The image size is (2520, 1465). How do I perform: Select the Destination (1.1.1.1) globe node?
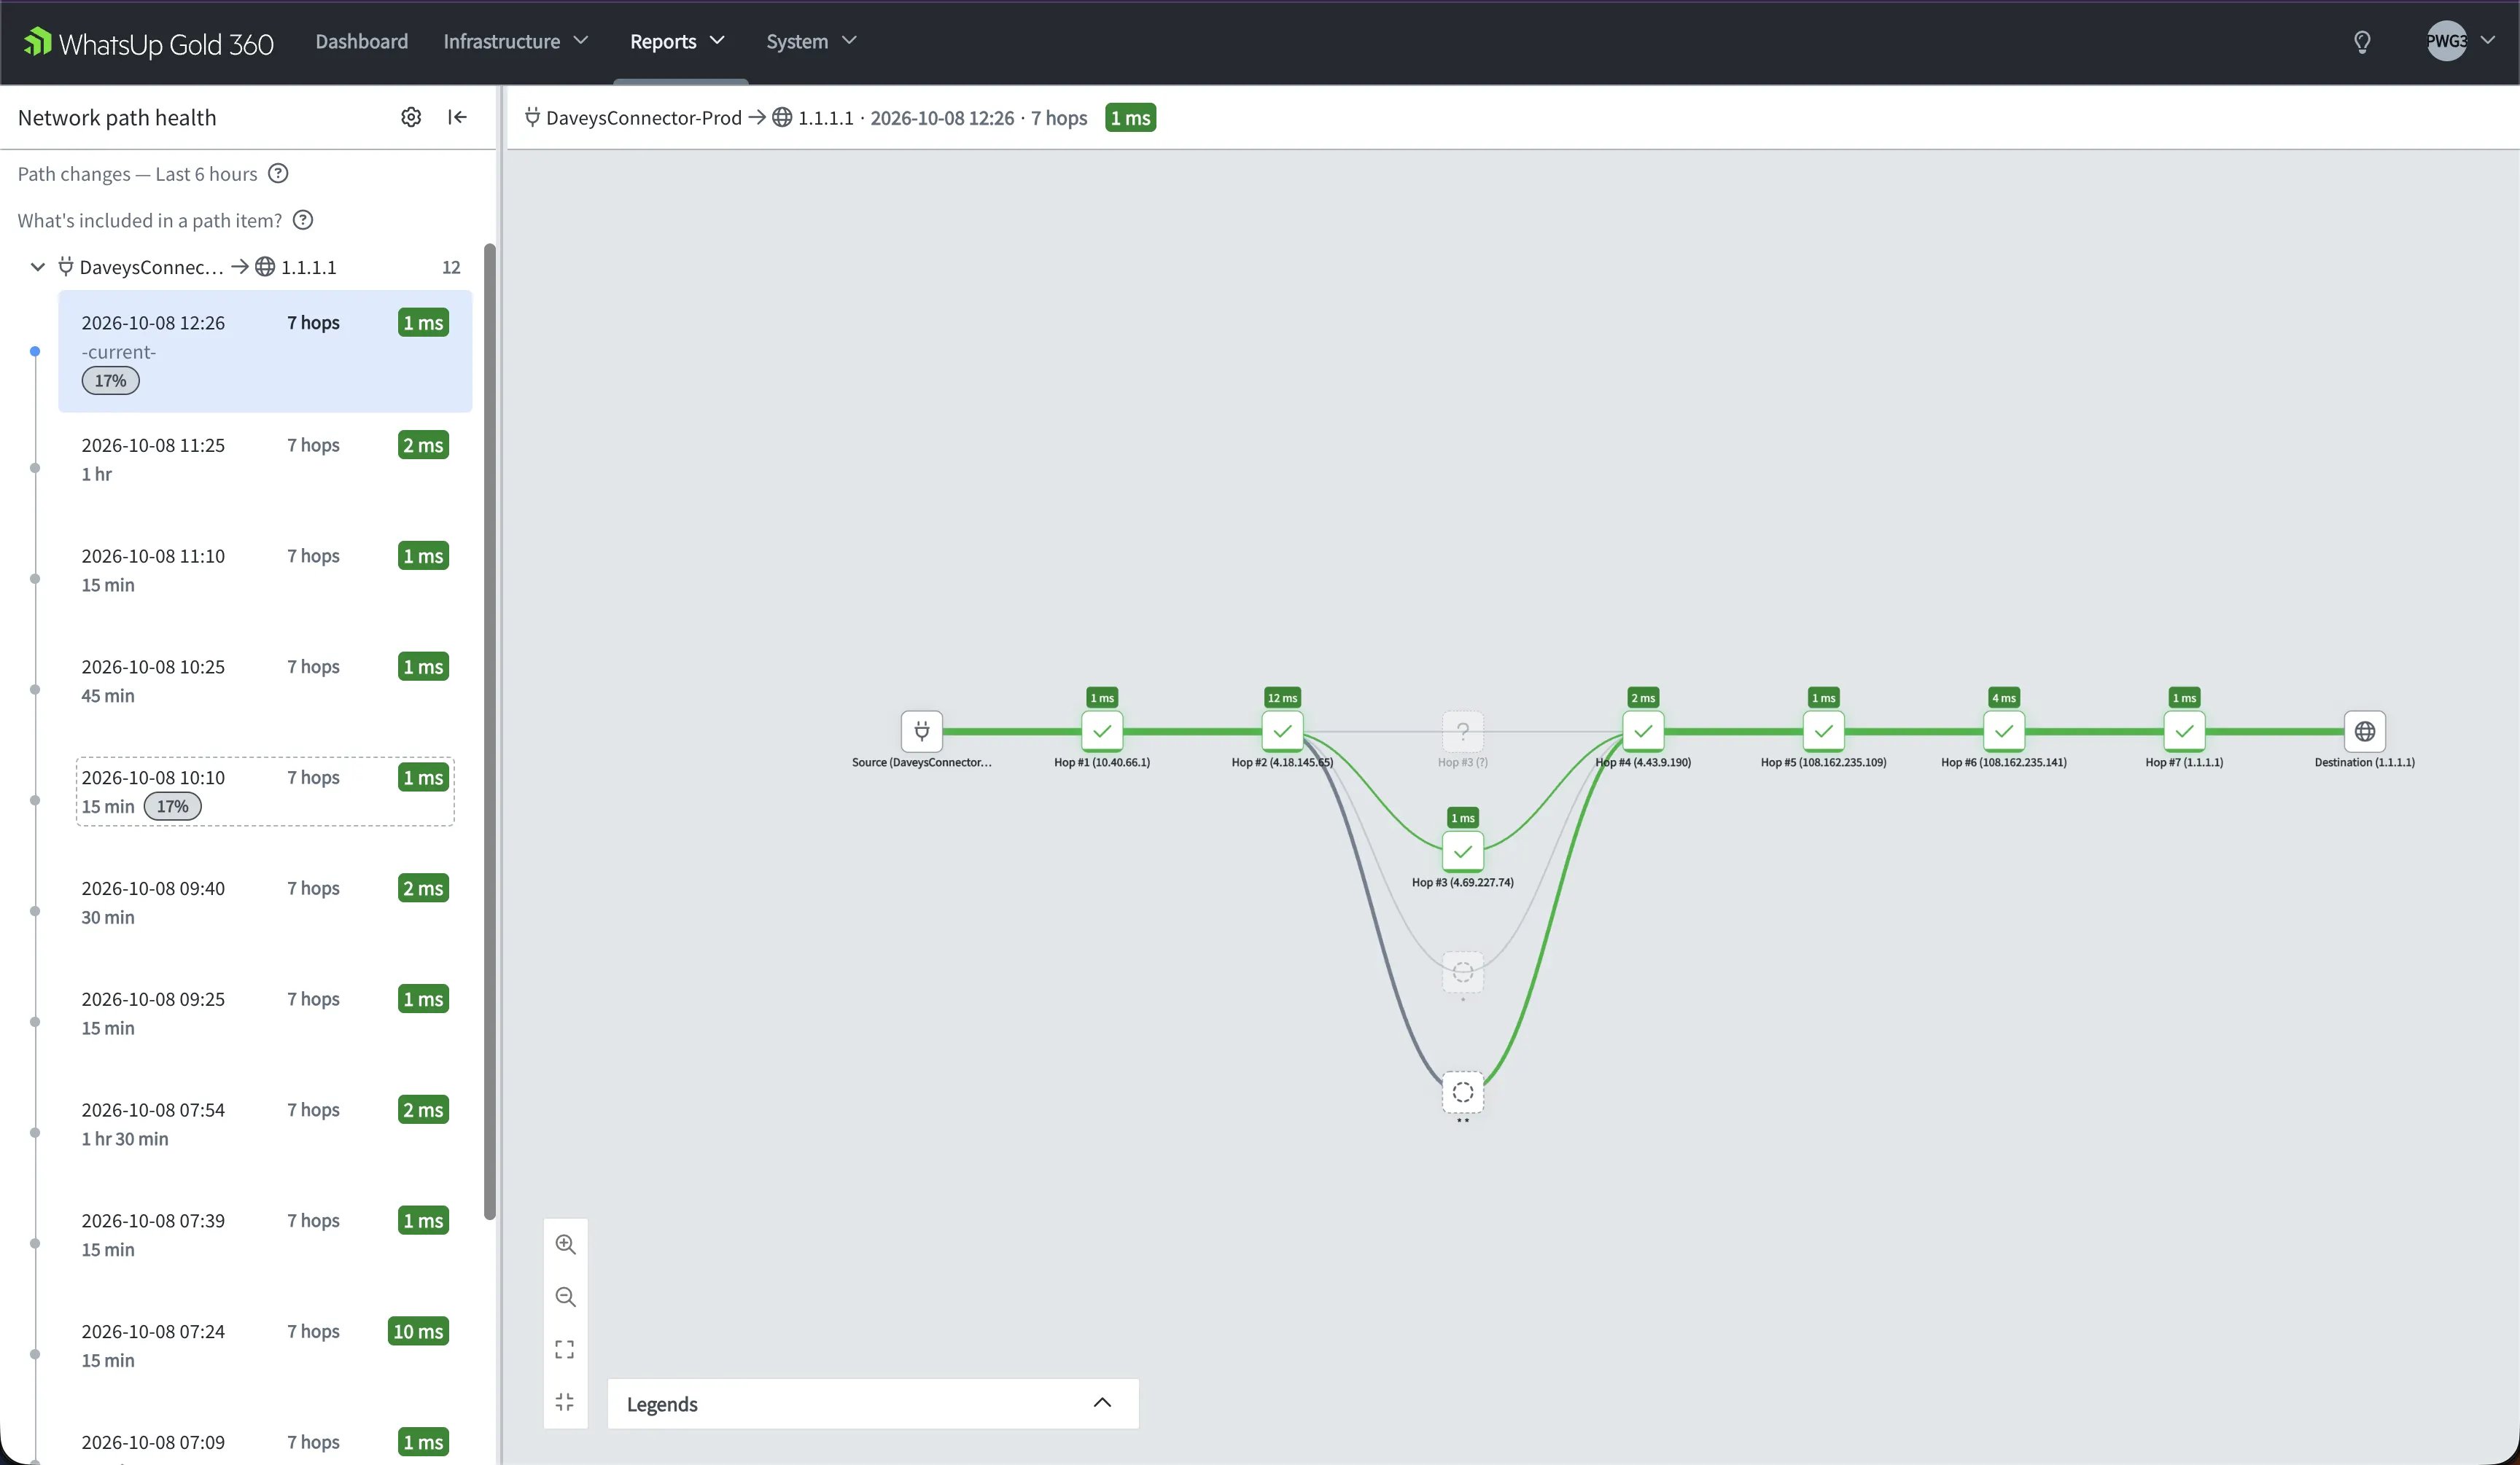coord(2365,730)
